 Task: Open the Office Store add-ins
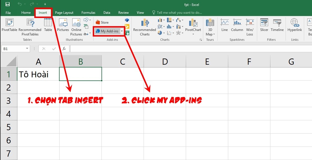102,22
